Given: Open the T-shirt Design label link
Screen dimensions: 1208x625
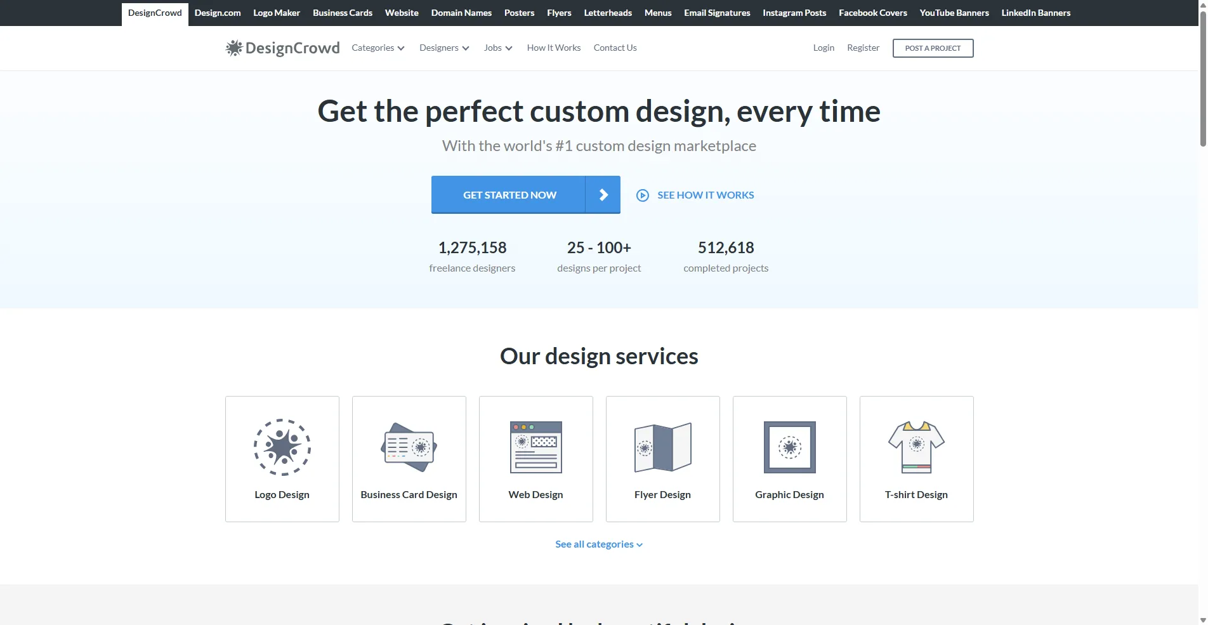Looking at the screenshot, I should (917, 495).
